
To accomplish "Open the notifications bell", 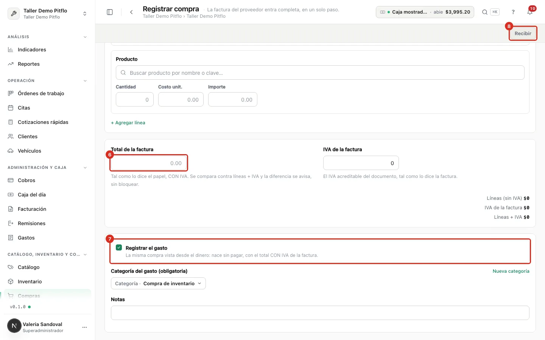I will 530,12.
